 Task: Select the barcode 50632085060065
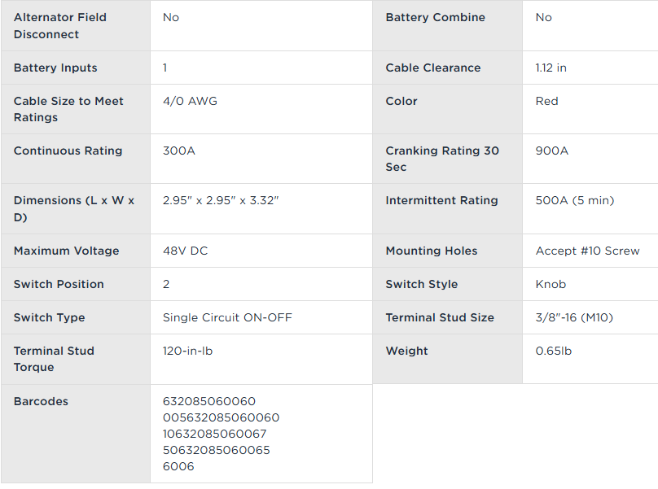[217, 450]
